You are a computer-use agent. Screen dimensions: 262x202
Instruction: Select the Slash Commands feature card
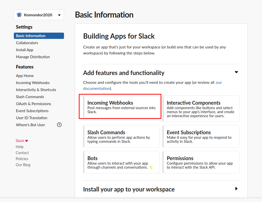[x=121, y=136]
